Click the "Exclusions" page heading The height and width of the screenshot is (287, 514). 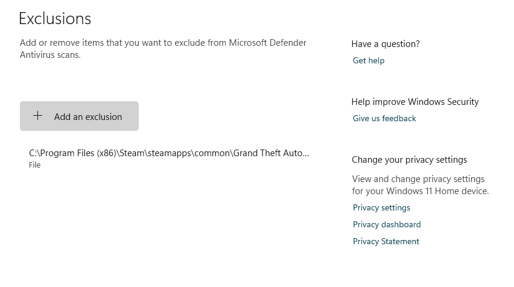coord(55,19)
